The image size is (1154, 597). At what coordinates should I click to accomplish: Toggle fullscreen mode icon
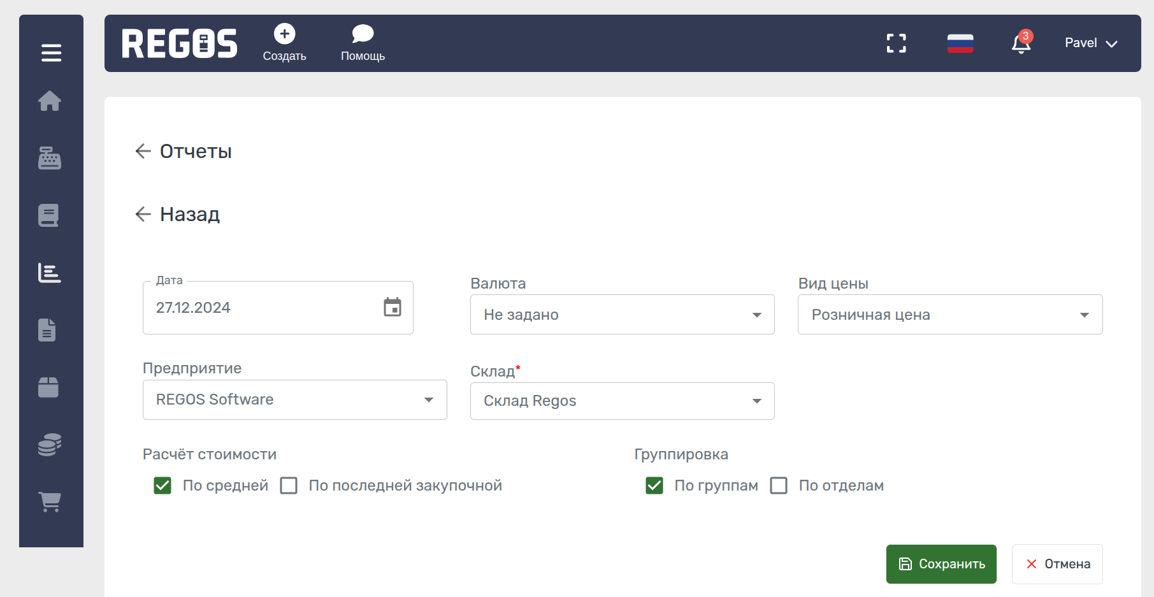[x=896, y=43]
